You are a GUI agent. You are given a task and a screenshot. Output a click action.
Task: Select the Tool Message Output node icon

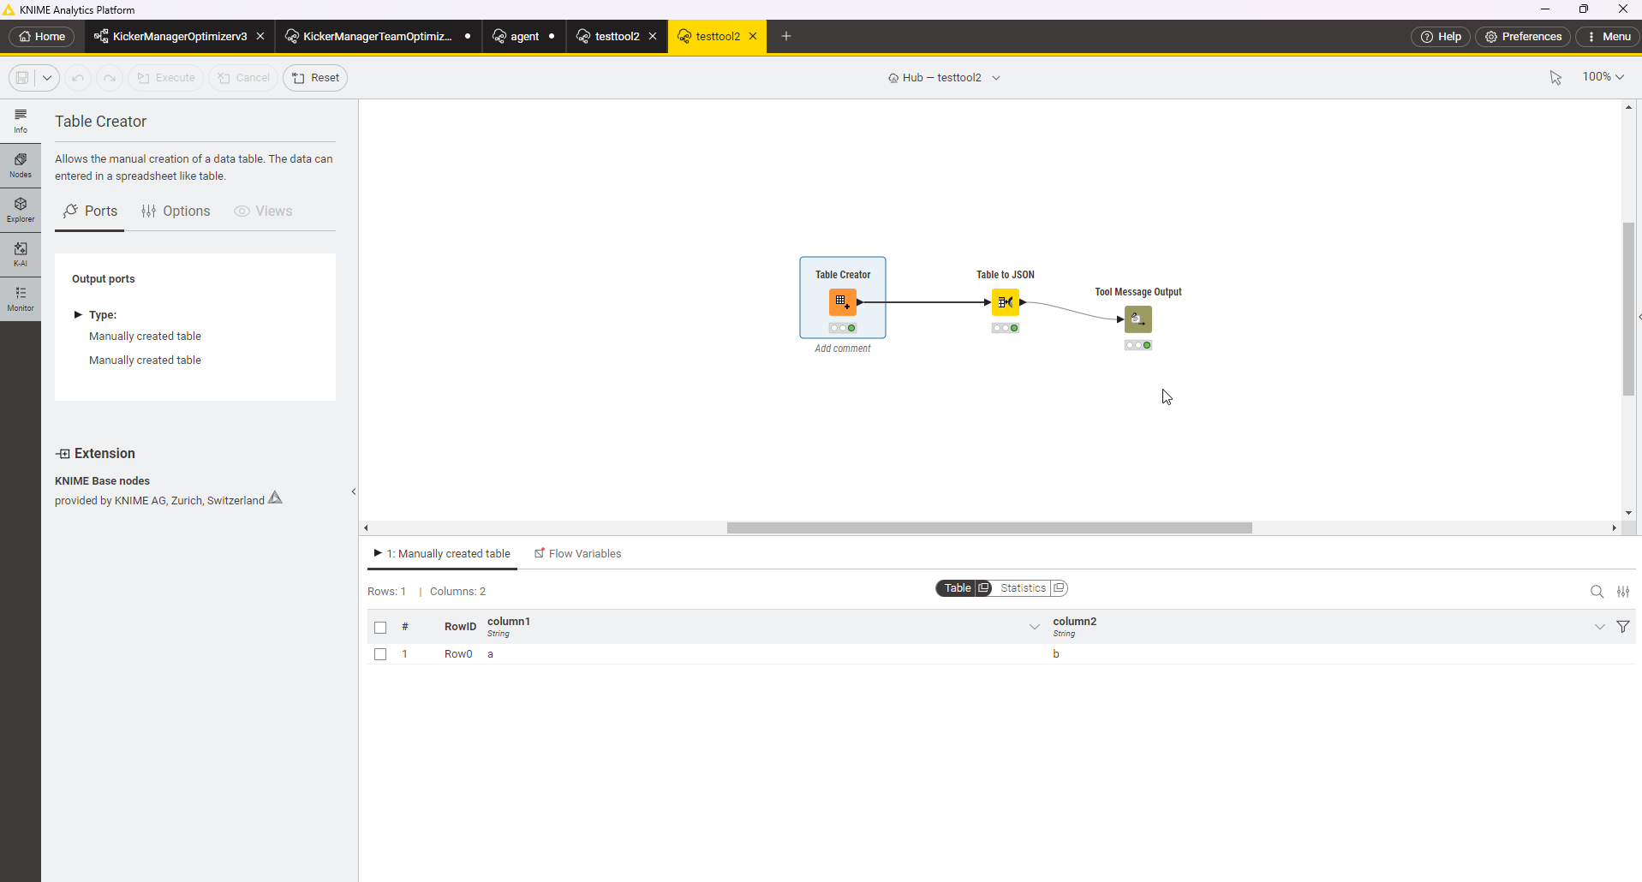coord(1138,319)
